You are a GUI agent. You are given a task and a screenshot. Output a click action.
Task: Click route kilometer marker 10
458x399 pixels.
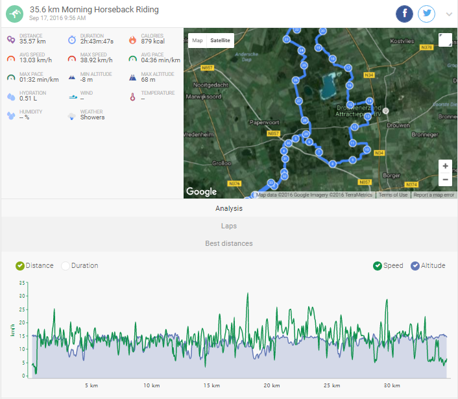pos(367,150)
